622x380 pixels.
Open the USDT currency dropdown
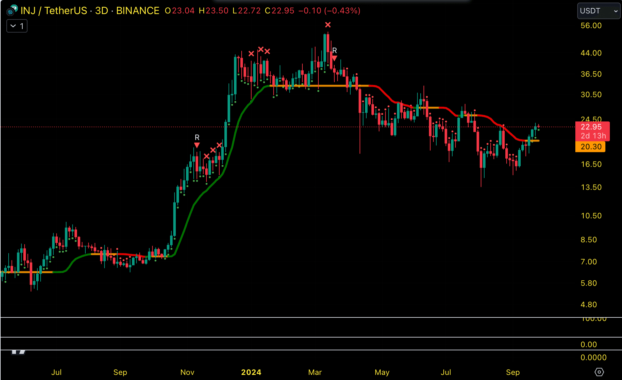[599, 11]
